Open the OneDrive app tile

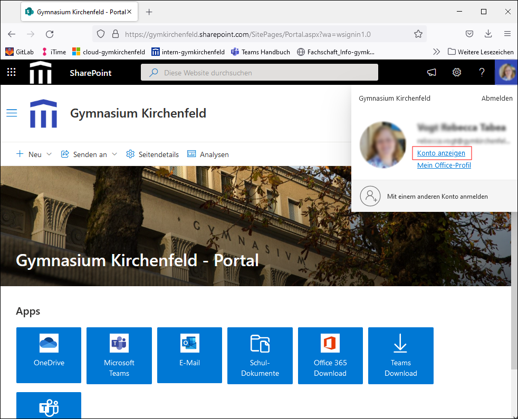49,355
